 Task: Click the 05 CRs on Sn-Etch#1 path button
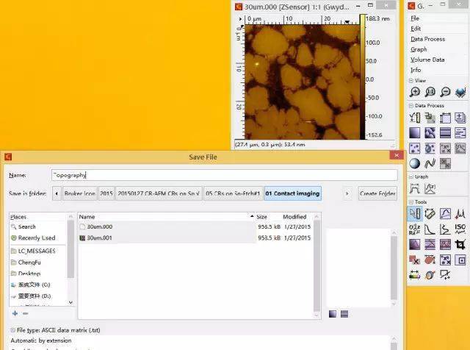[x=233, y=193]
